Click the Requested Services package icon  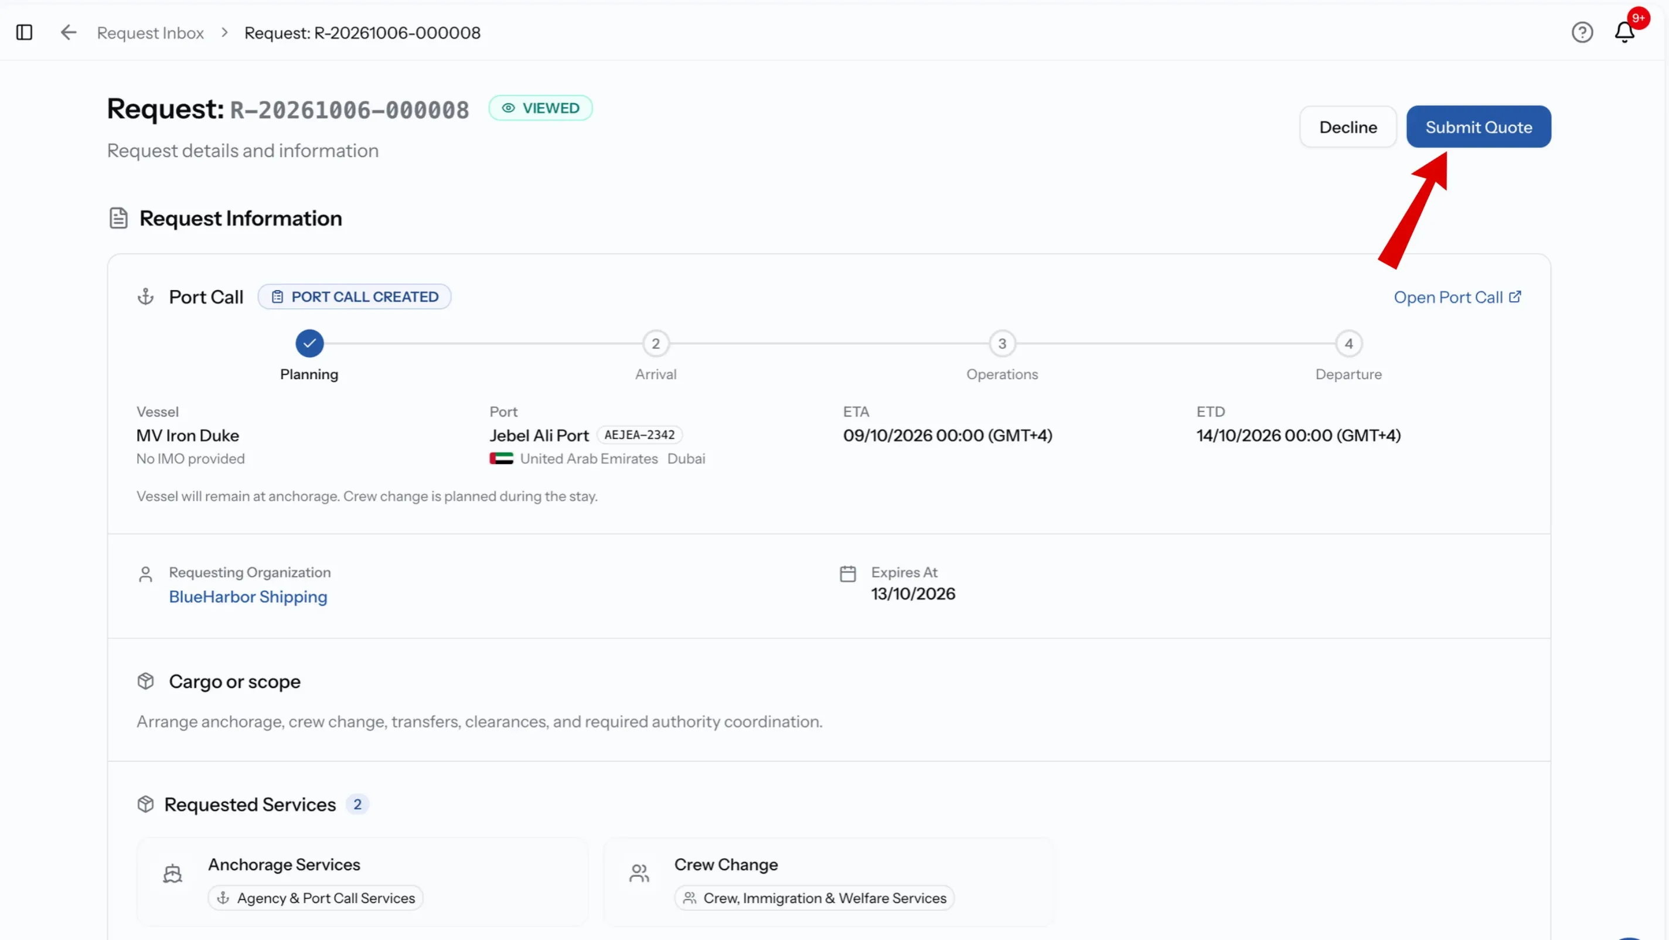click(146, 804)
